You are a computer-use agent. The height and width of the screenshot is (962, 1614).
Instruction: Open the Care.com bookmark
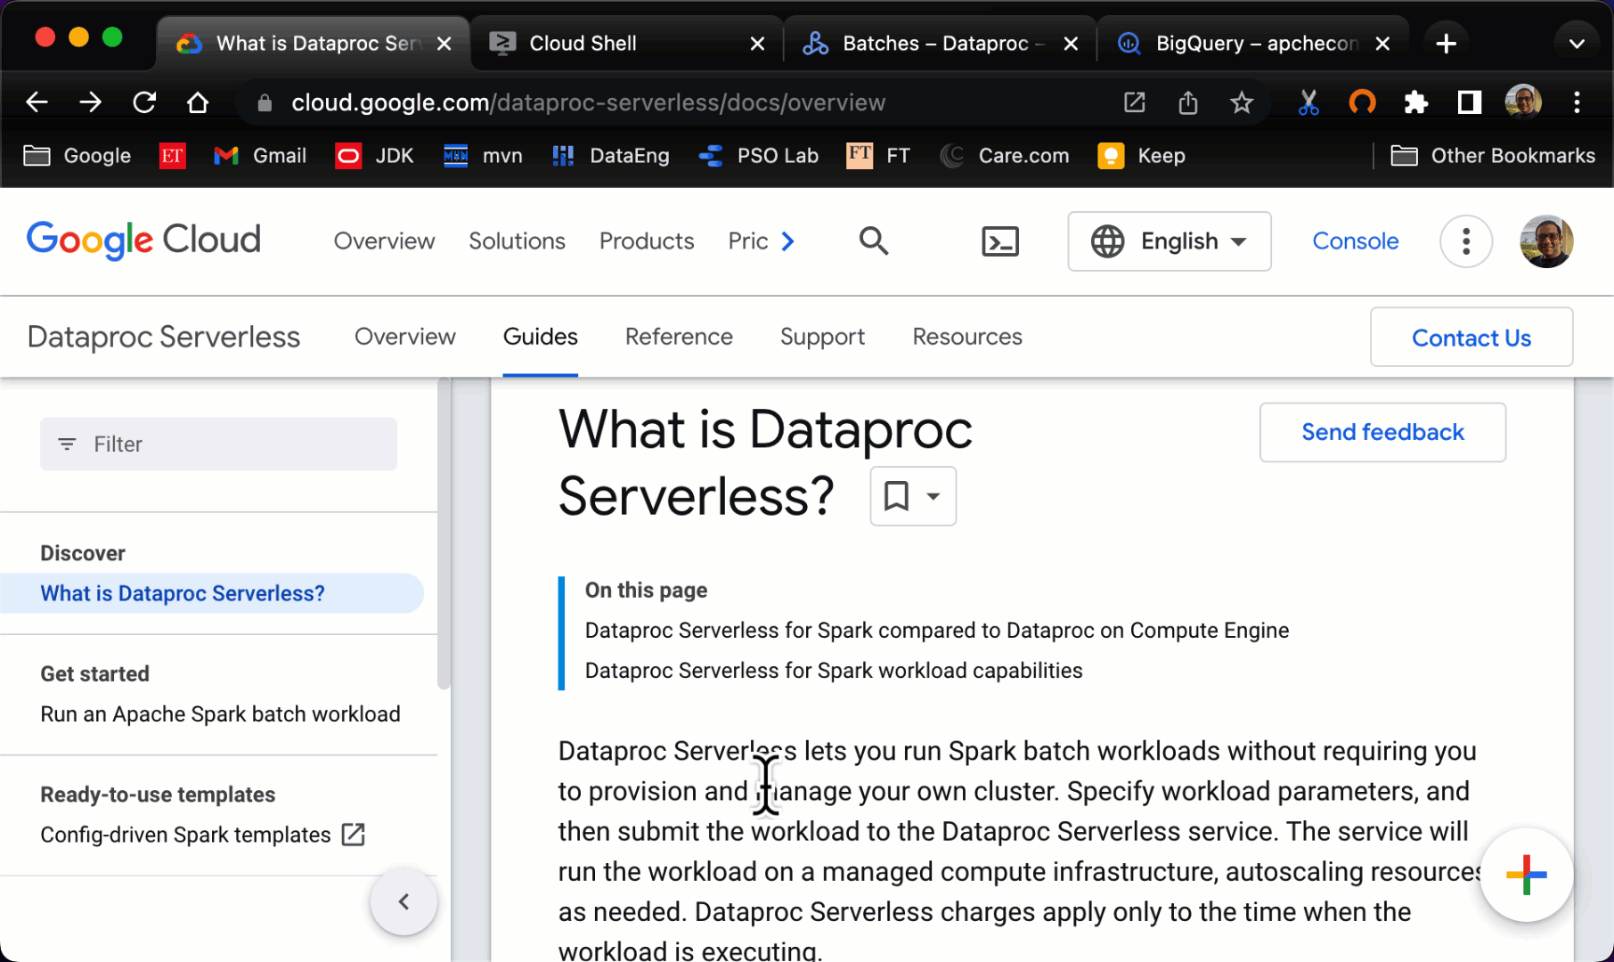pyautogui.click(x=1005, y=156)
